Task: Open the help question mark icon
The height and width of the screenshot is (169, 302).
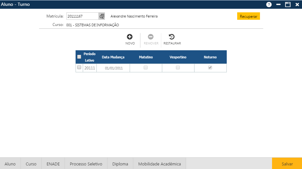Action: pos(269,5)
